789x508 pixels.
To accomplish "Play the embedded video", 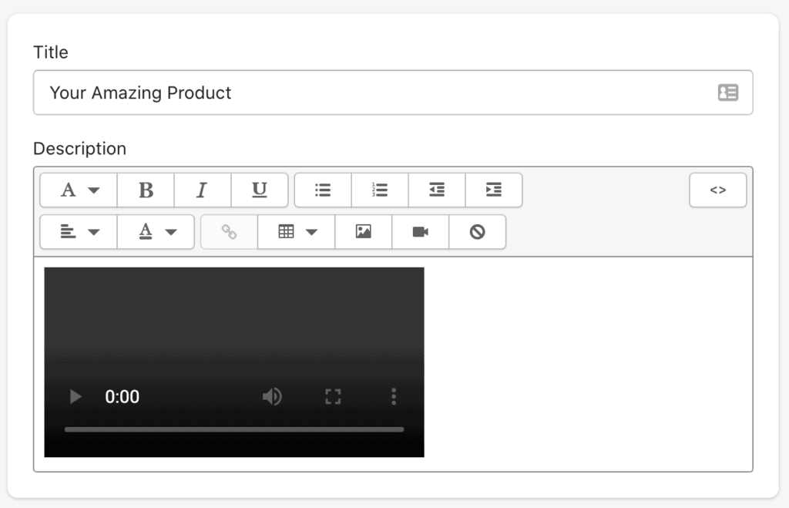I will tap(76, 397).
